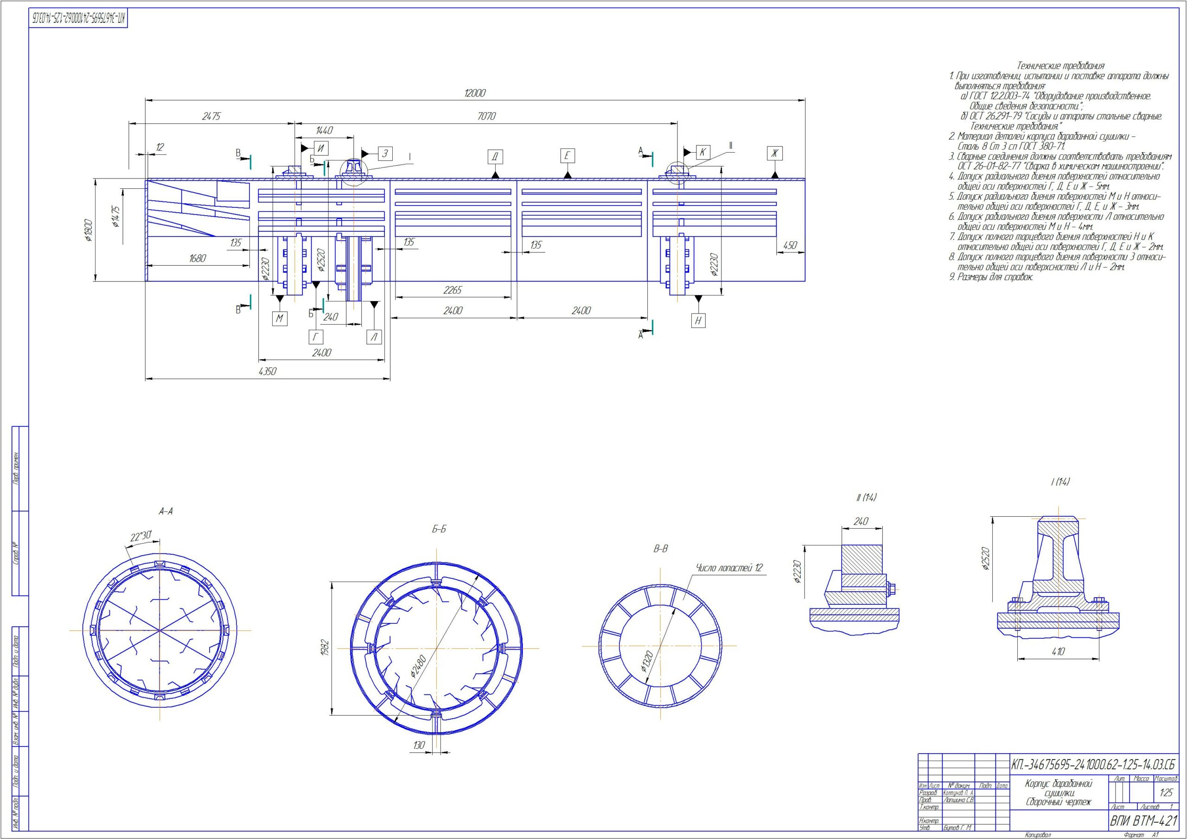
Task: Select datum box Е above the drum
Action: tap(567, 156)
